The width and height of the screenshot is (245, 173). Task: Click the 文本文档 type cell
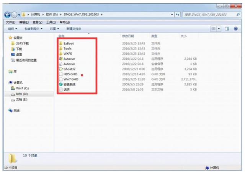157,90
